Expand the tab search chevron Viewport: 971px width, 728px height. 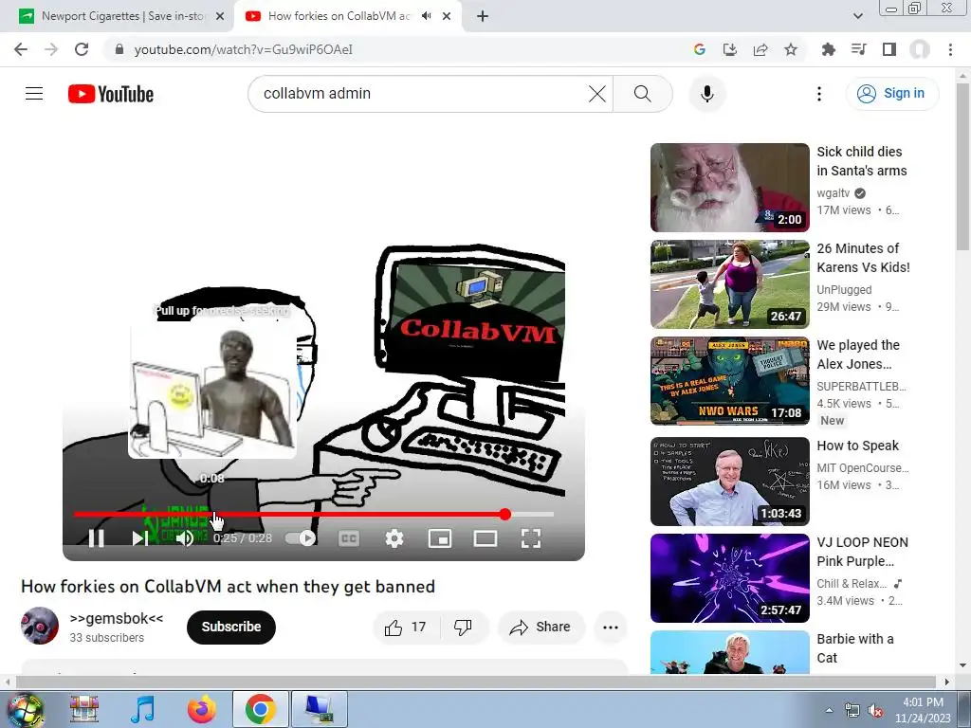857,16
